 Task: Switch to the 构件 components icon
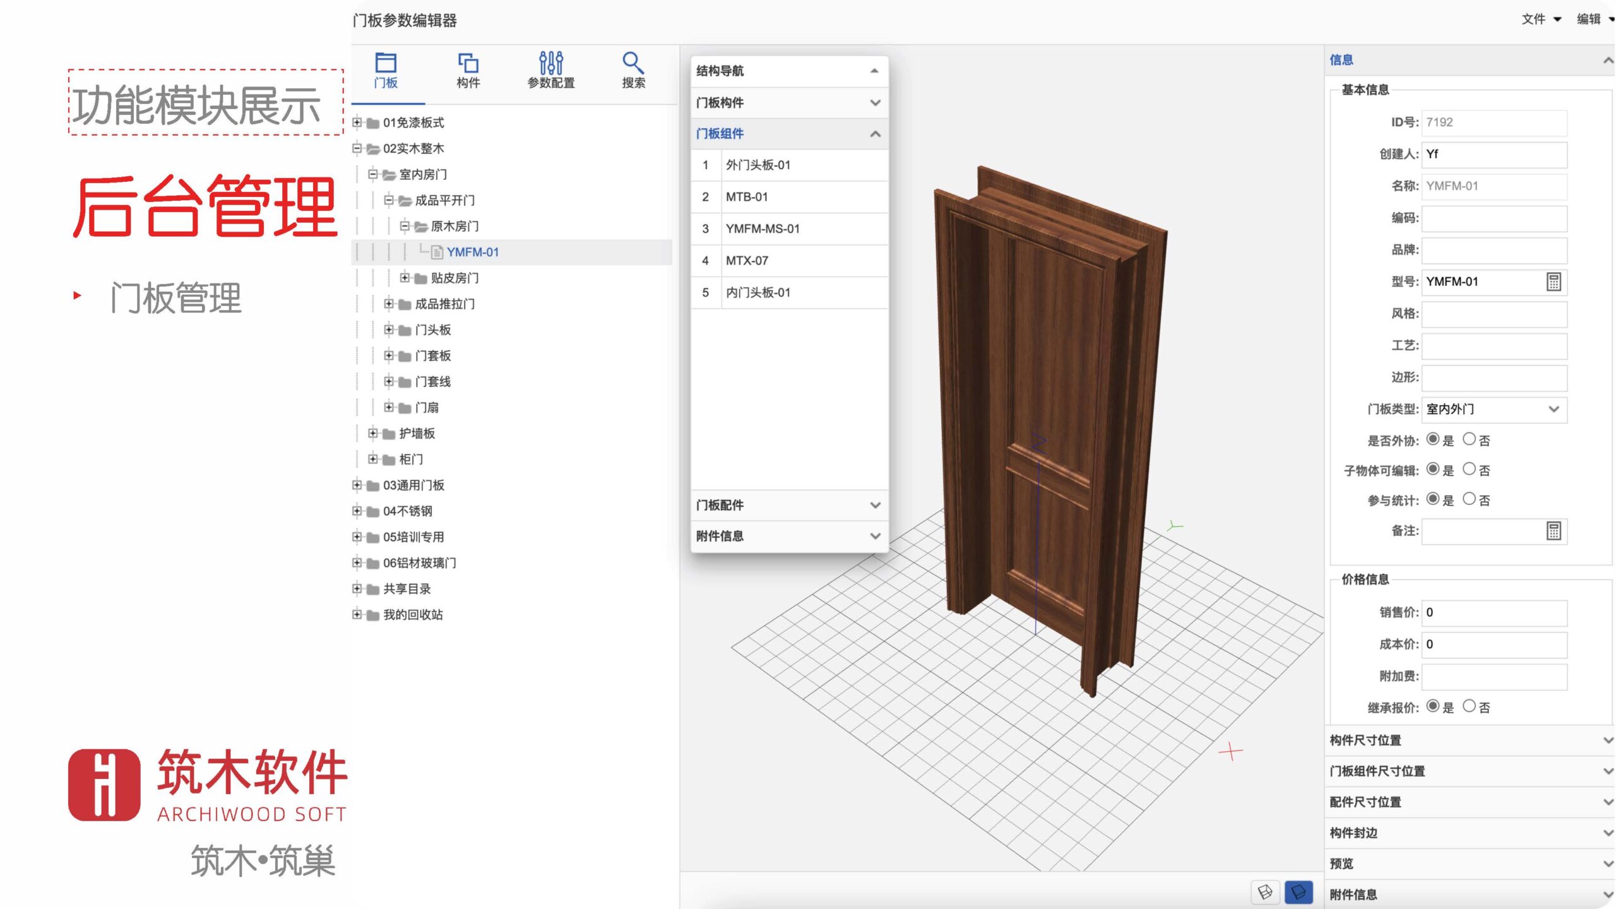coord(468,64)
